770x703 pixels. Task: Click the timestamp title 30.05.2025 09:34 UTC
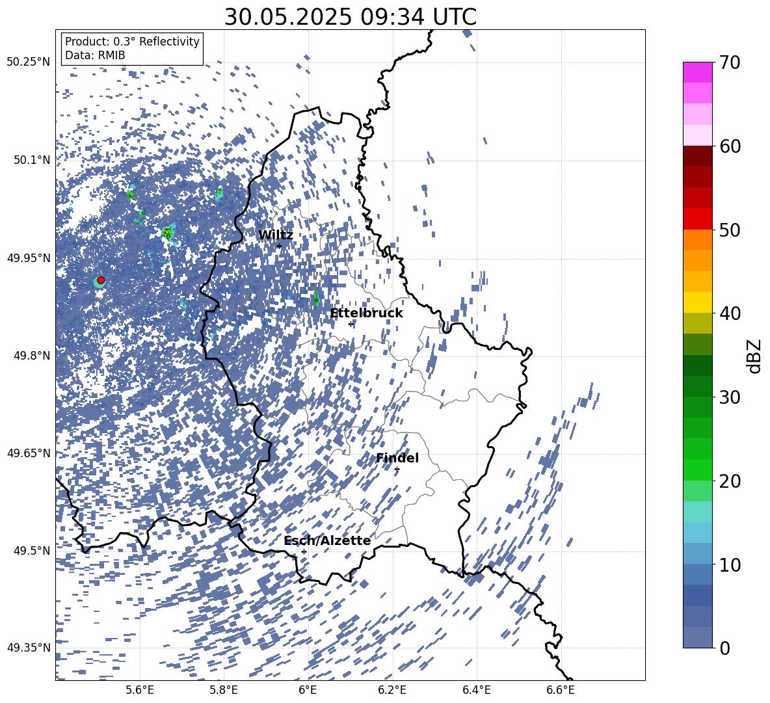pyautogui.click(x=351, y=17)
